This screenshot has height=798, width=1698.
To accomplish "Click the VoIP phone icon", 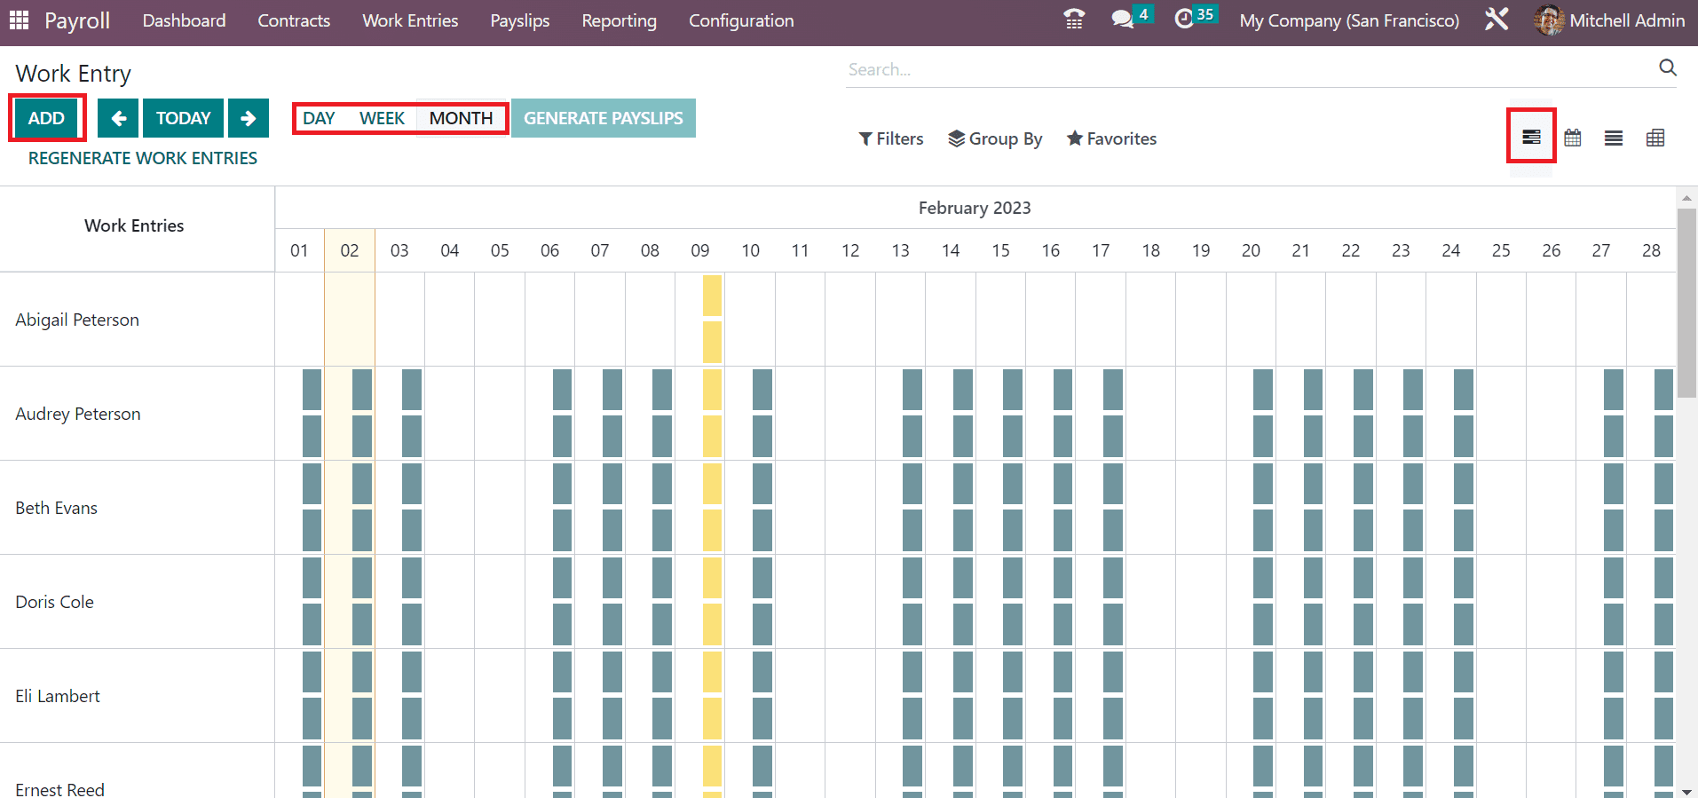I will pyautogui.click(x=1074, y=20).
